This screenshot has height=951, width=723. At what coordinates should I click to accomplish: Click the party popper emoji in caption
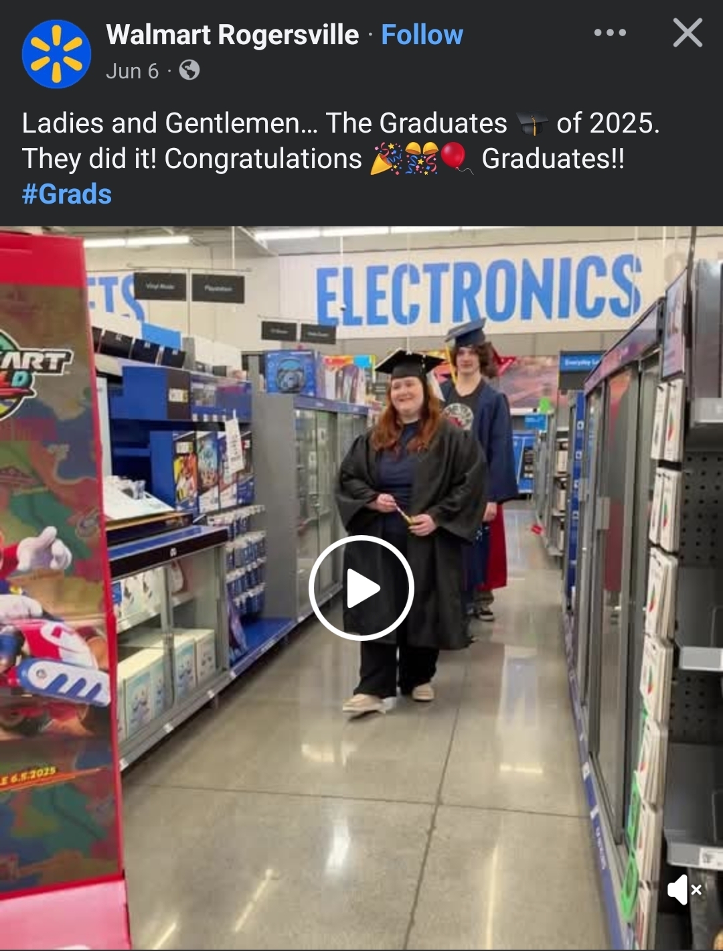tap(385, 159)
